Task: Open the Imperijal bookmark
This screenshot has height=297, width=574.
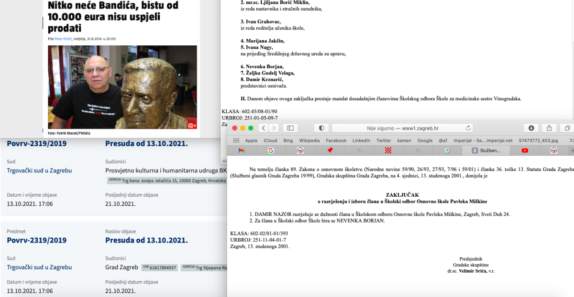Action: coord(482,140)
